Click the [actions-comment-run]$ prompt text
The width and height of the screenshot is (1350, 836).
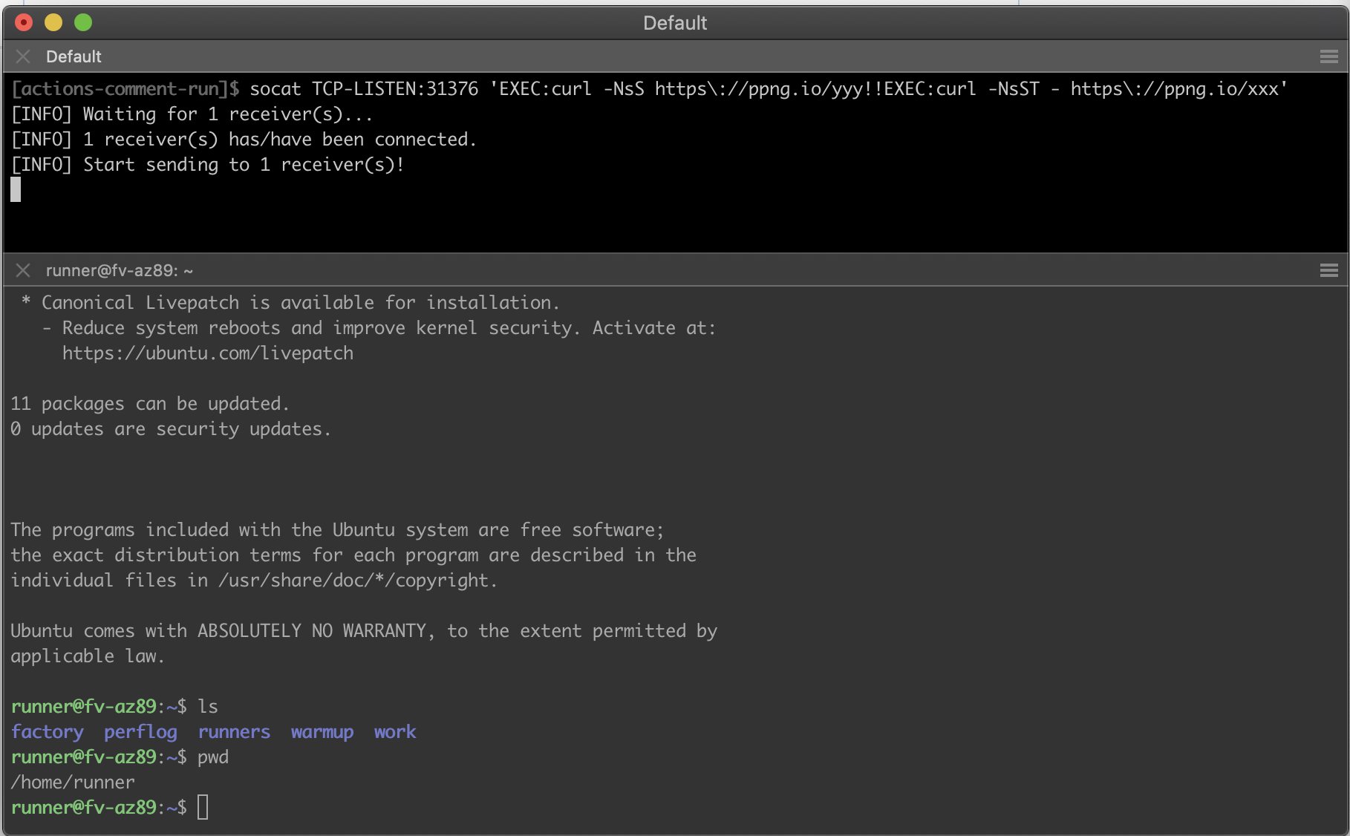click(125, 89)
